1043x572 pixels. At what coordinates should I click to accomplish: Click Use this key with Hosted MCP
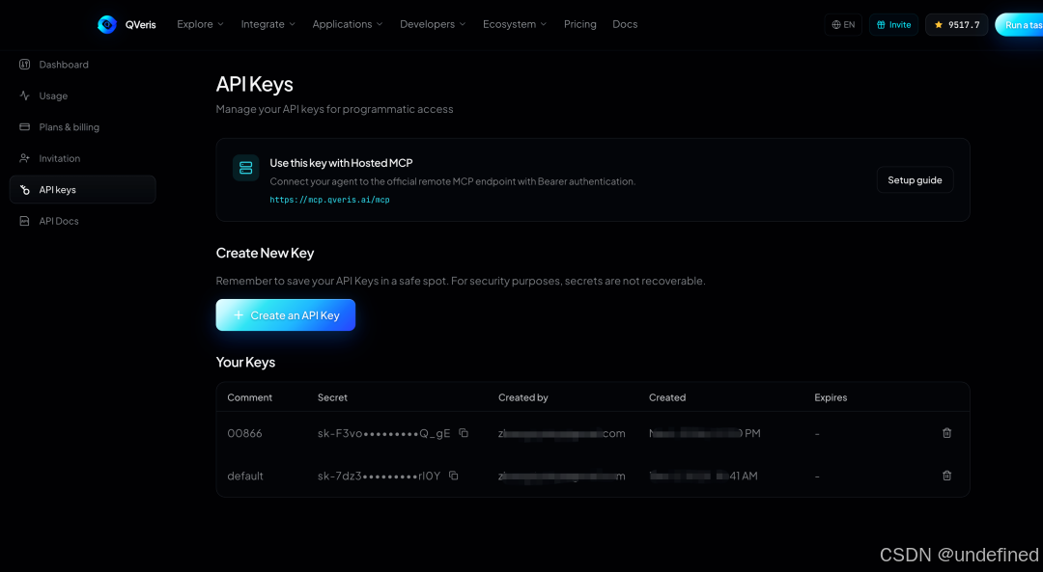341,163
